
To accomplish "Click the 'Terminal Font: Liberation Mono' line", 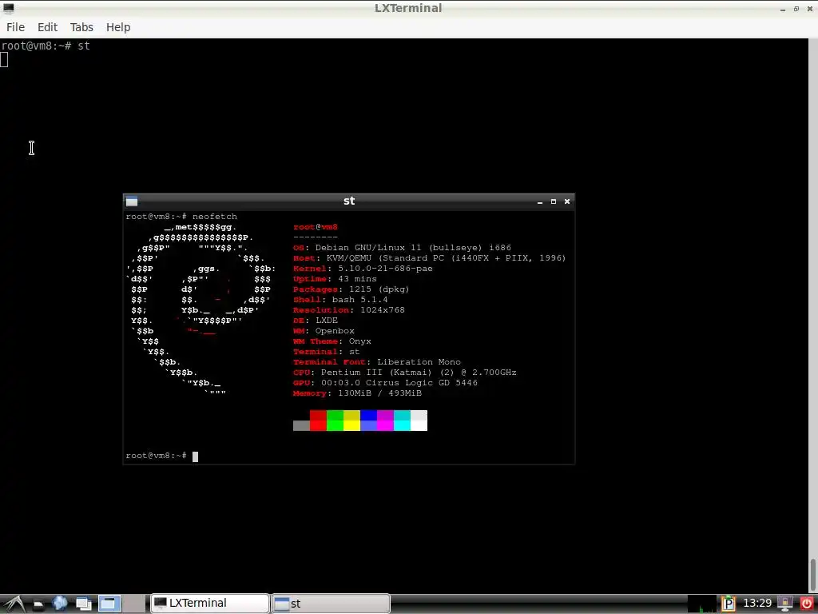I will (377, 362).
